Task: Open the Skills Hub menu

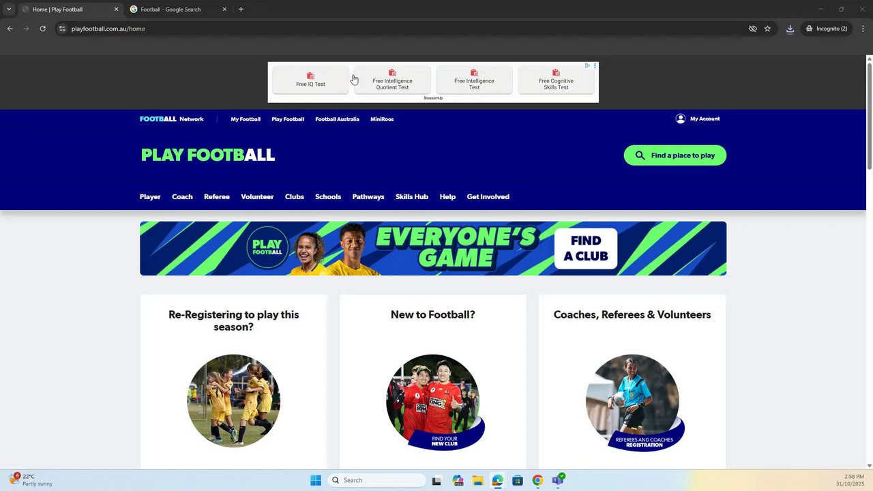Action: pyautogui.click(x=412, y=197)
